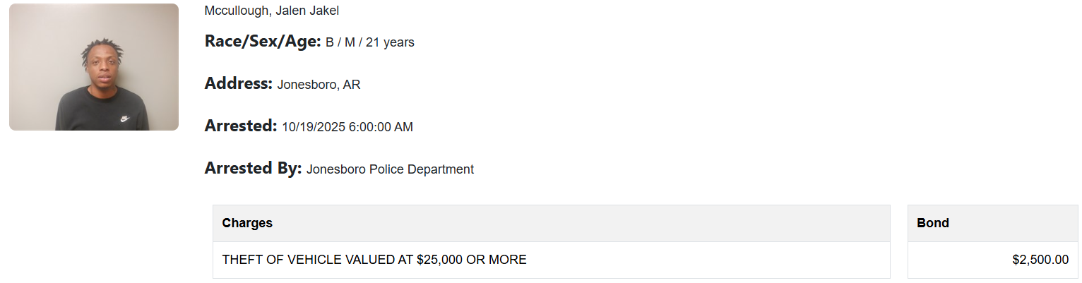Click the Charges column header
The image size is (1082, 283).
click(x=247, y=223)
